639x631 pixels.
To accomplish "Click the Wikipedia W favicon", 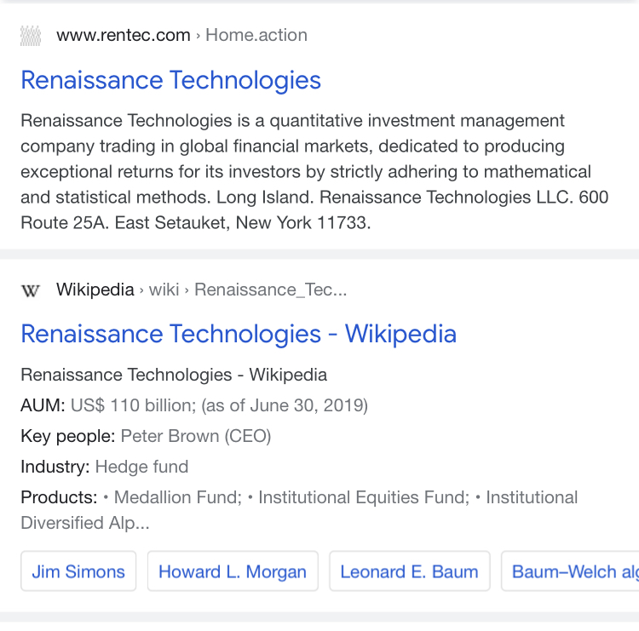I will click(x=31, y=290).
